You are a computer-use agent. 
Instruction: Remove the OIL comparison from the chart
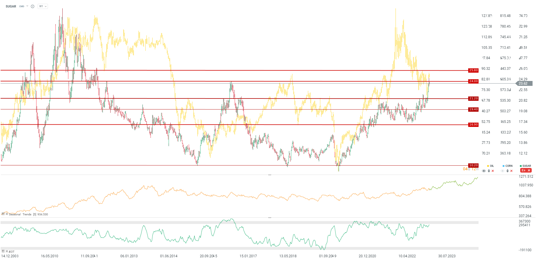click(x=493, y=171)
